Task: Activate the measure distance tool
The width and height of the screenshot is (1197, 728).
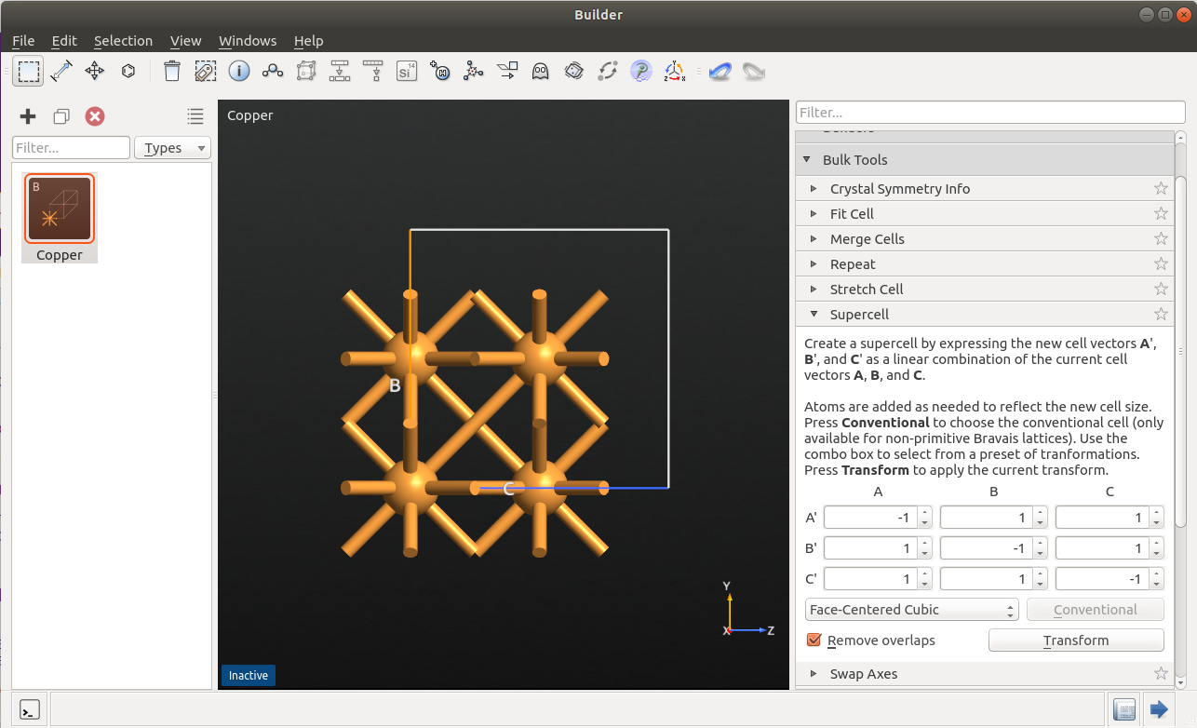Action: (x=61, y=71)
